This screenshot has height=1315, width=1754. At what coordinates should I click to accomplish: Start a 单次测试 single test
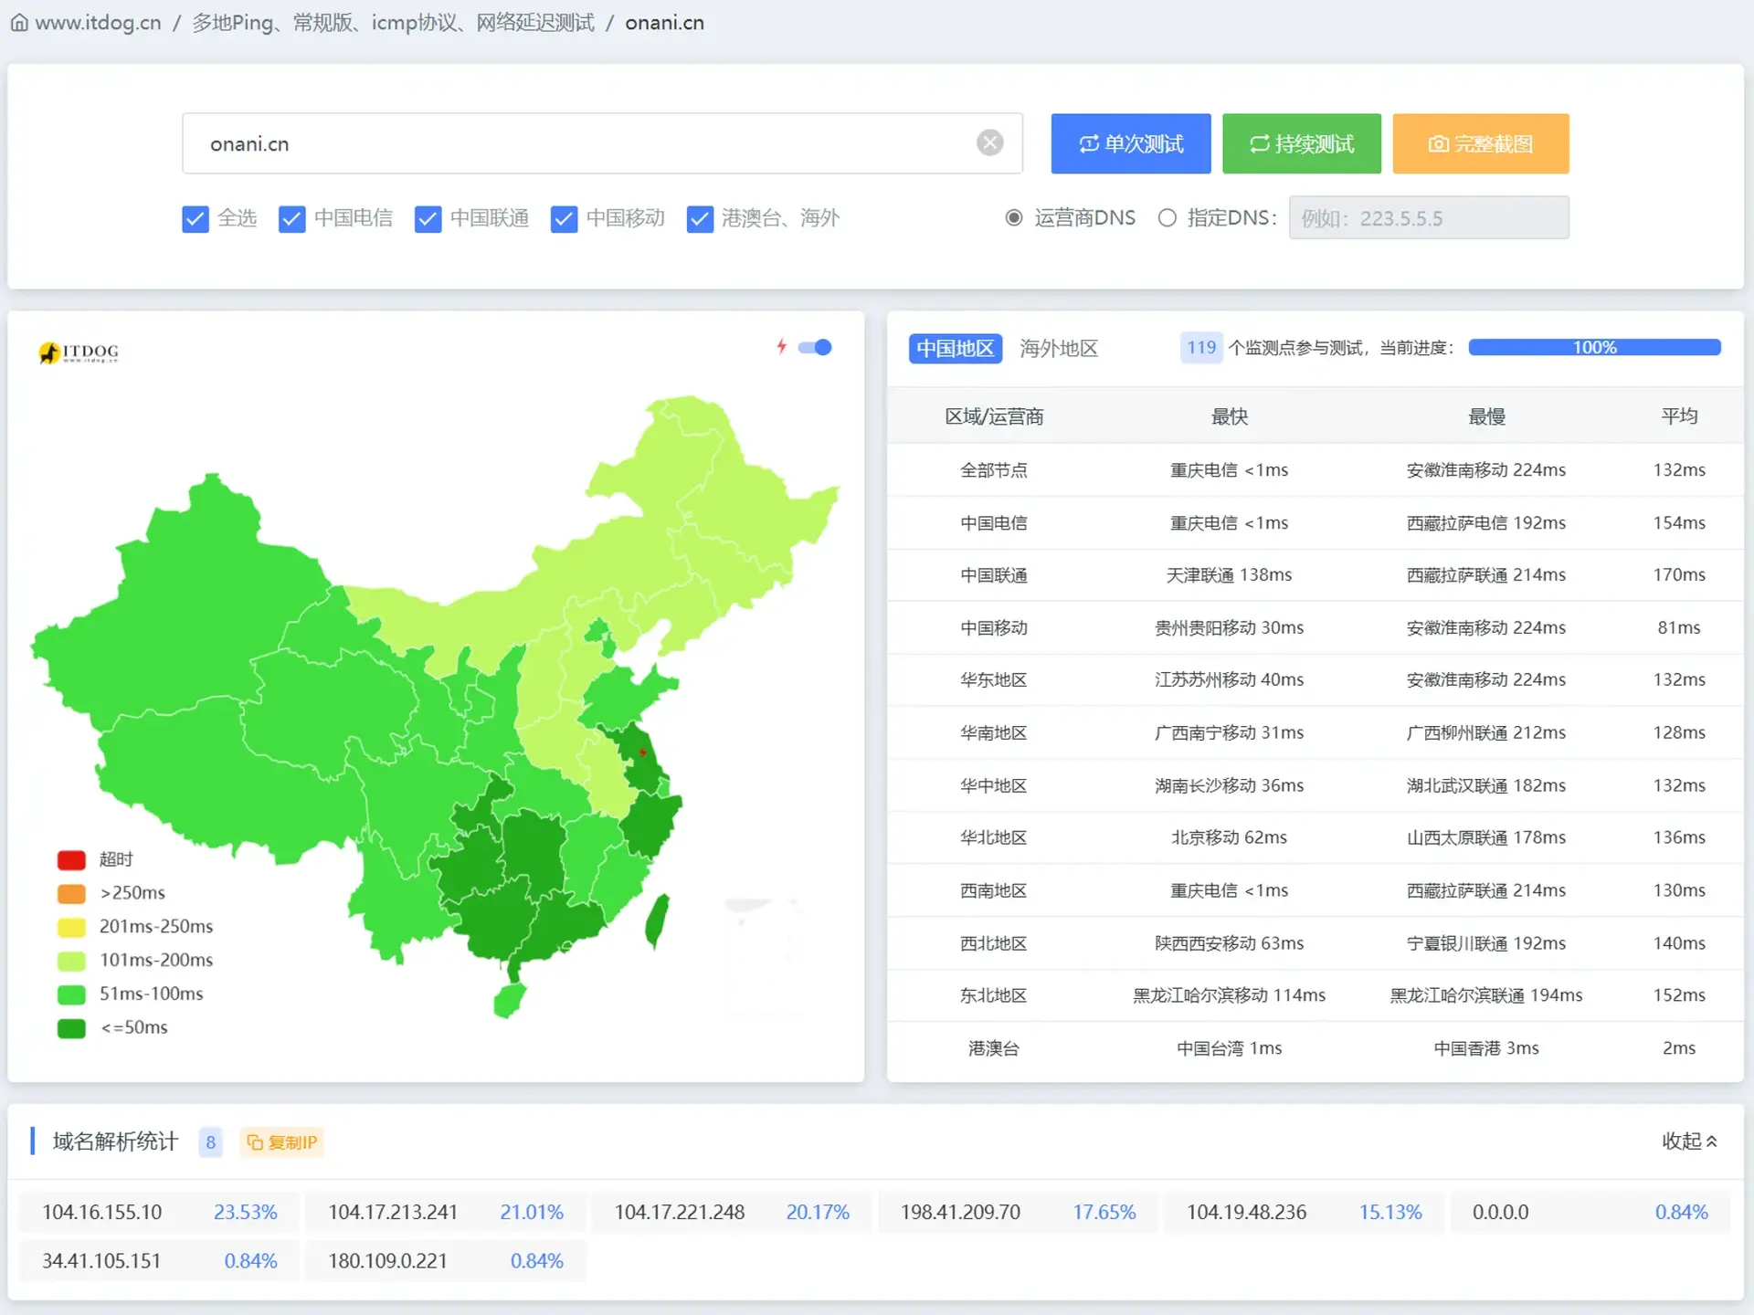pos(1130,143)
